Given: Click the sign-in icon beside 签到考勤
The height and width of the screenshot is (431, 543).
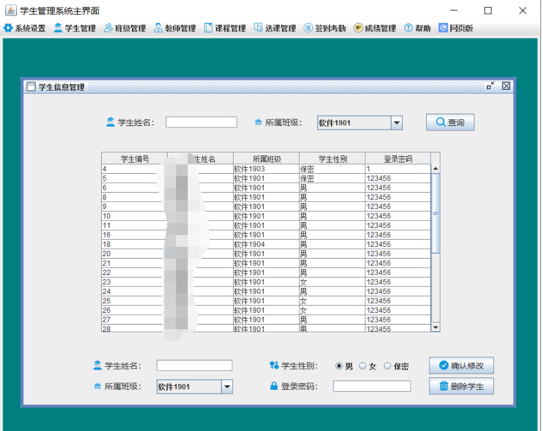Looking at the screenshot, I should pos(308,27).
